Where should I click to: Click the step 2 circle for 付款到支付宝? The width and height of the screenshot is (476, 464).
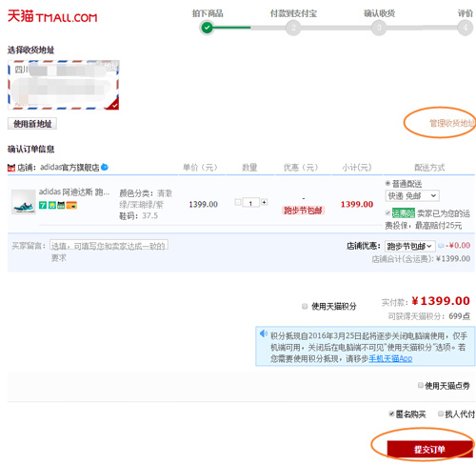293,28
